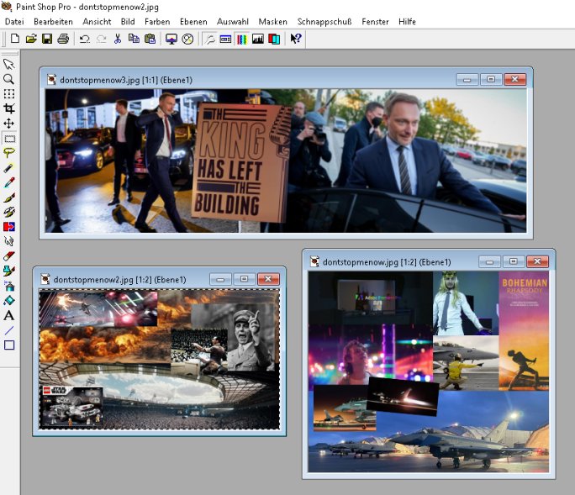This screenshot has width=575, height=495.
Task: Select the Crop tool
Action: point(9,108)
